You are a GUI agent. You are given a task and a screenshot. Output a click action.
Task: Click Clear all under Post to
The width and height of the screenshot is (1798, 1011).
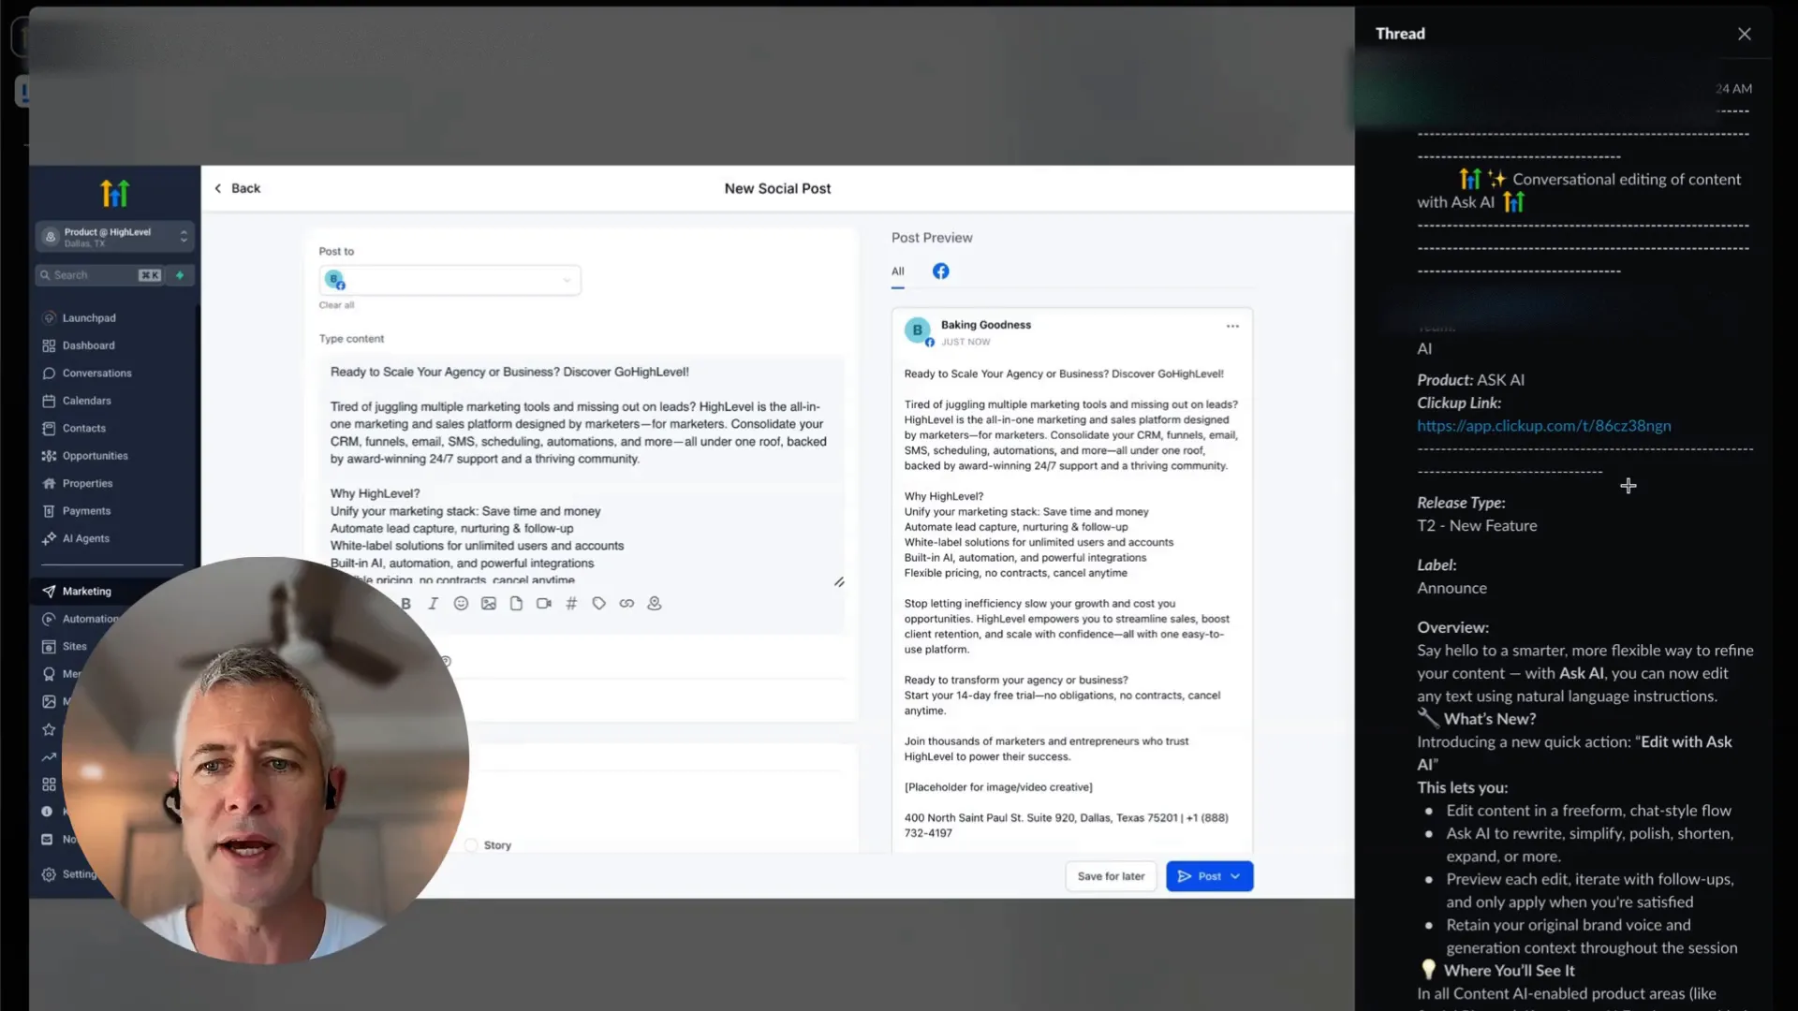pyautogui.click(x=336, y=305)
